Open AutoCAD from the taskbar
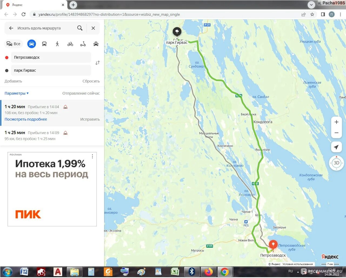346x278 pixels. tap(58, 272)
